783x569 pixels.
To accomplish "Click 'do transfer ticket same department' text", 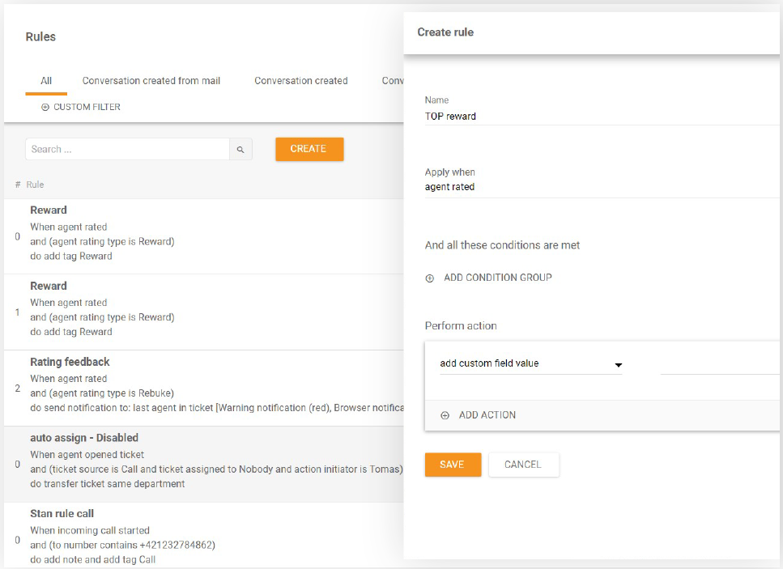I will (108, 484).
